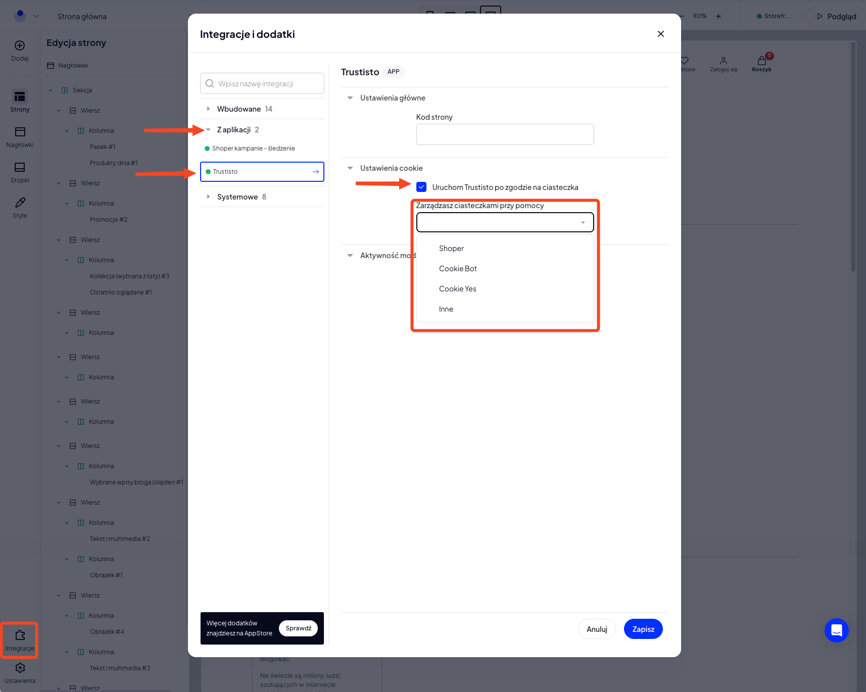Collapse Ustawienia główne section
The width and height of the screenshot is (866, 692).
coord(350,98)
